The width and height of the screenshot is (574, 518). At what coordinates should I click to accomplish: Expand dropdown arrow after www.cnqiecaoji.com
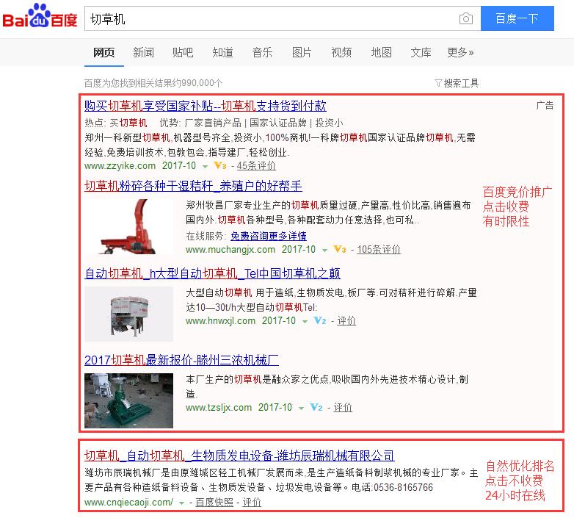click(181, 503)
